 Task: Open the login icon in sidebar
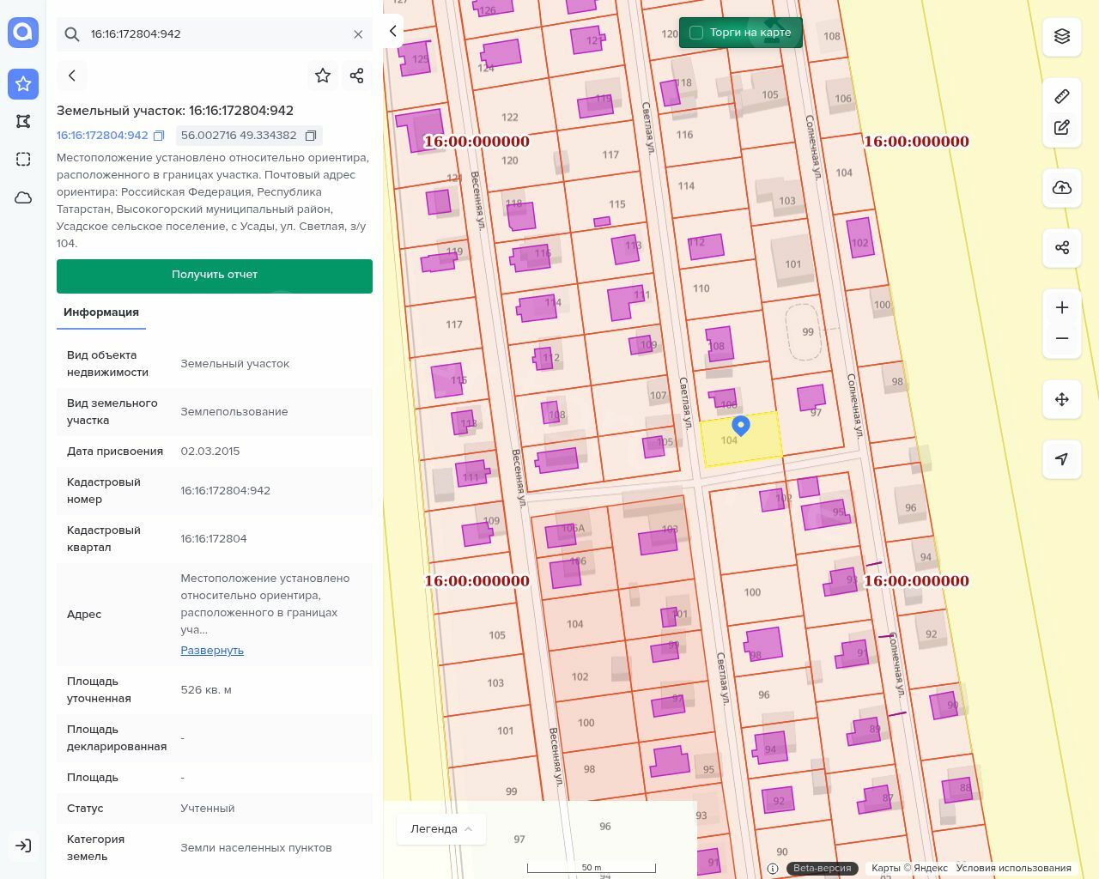pos(23,846)
